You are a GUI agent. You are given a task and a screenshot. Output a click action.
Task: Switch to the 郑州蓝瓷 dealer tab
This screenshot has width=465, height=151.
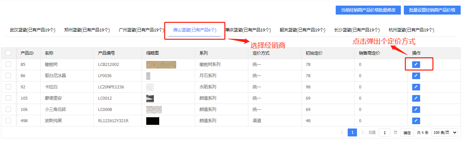pos(87,30)
